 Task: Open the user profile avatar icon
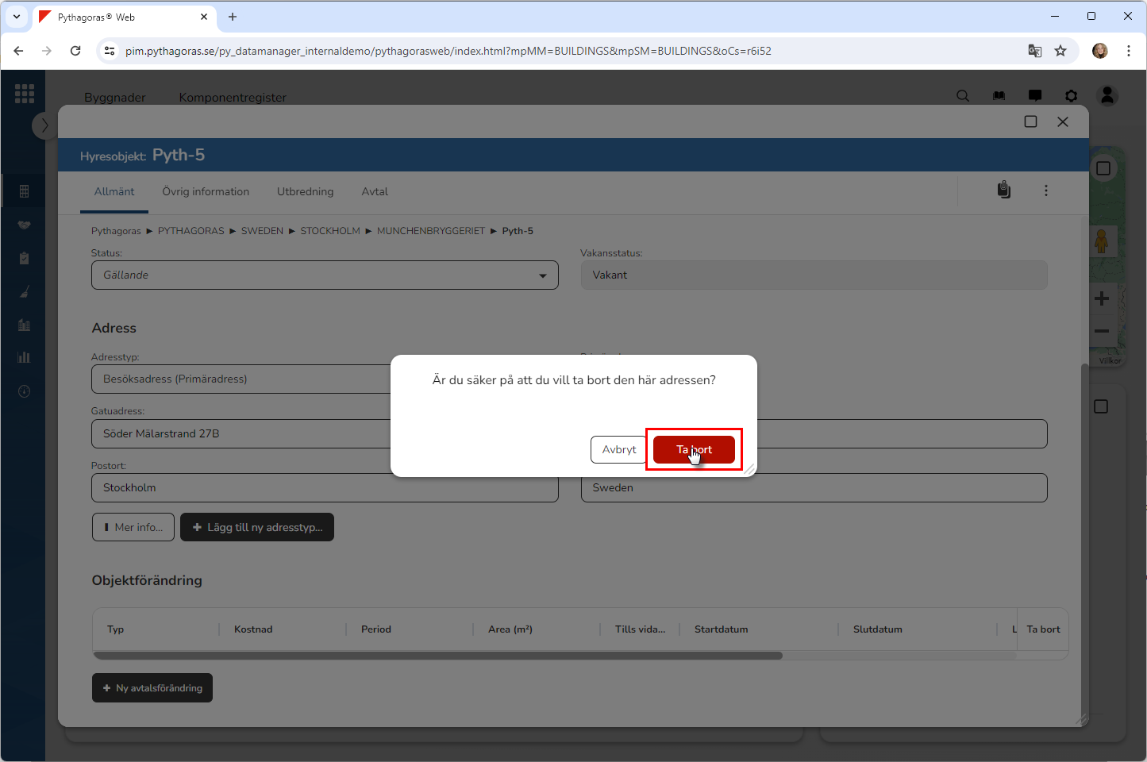coord(1107,96)
